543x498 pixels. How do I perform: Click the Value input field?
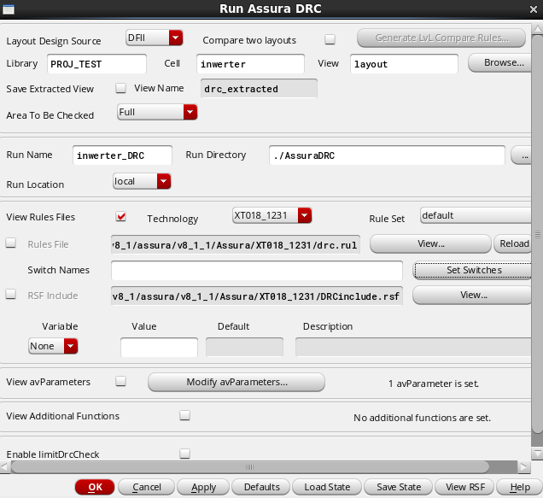tap(159, 347)
